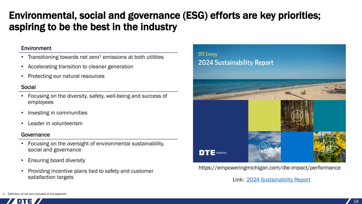
Task: Click the lime green square on the cover
Action: click(x=264, y=116)
